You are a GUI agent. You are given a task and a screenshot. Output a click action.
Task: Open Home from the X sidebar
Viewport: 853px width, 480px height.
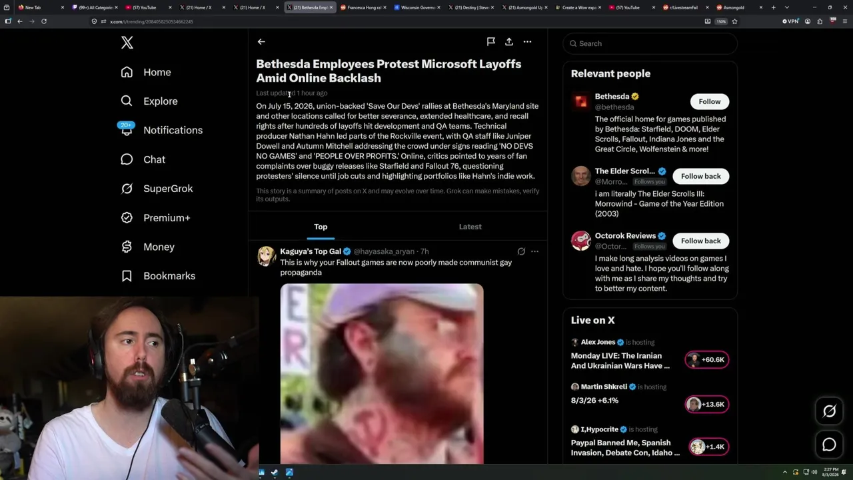point(146,72)
